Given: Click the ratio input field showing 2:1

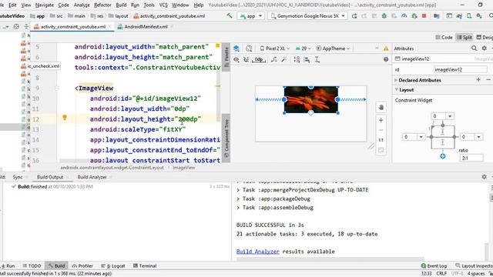Looking at the screenshot, I should (x=471, y=158).
